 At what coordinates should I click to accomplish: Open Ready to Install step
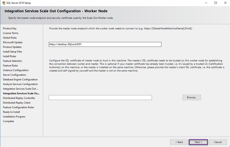tap(11, 112)
